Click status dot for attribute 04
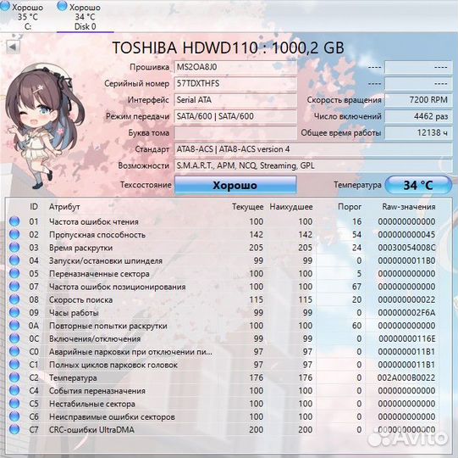 [x=14, y=260]
